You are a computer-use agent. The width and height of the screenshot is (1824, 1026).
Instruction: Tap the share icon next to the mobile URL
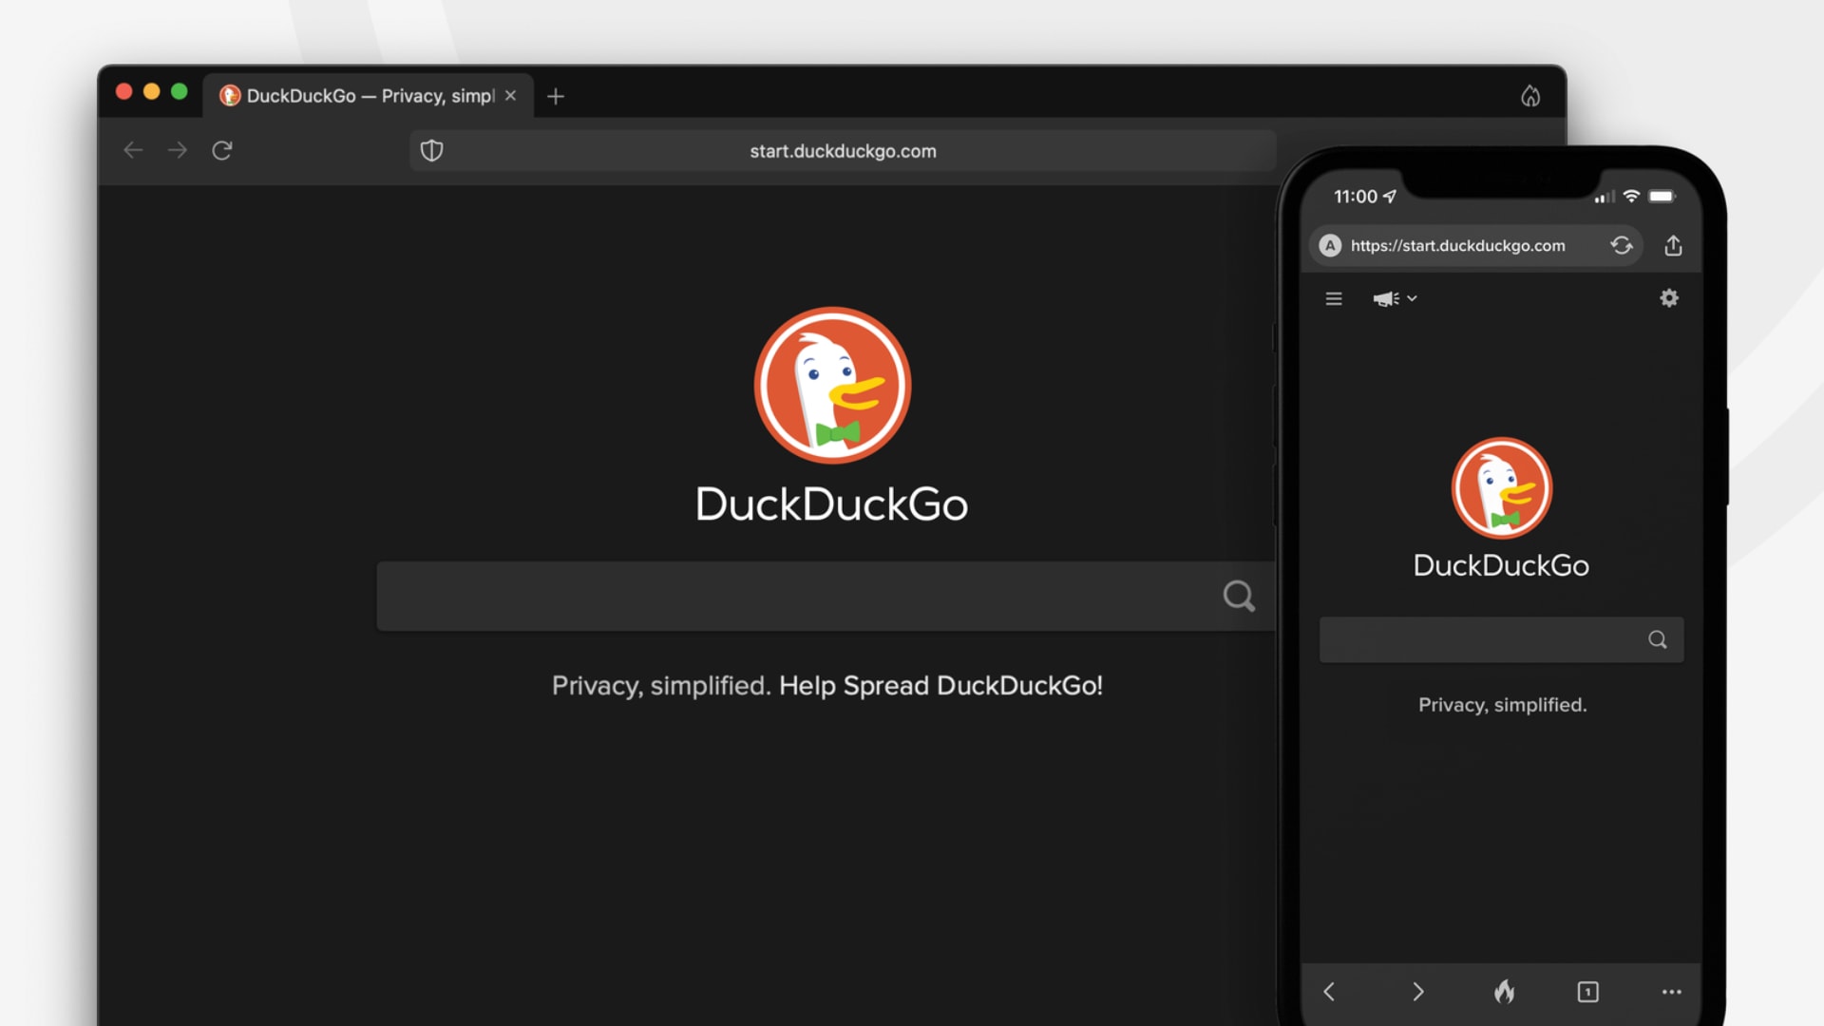1673,245
